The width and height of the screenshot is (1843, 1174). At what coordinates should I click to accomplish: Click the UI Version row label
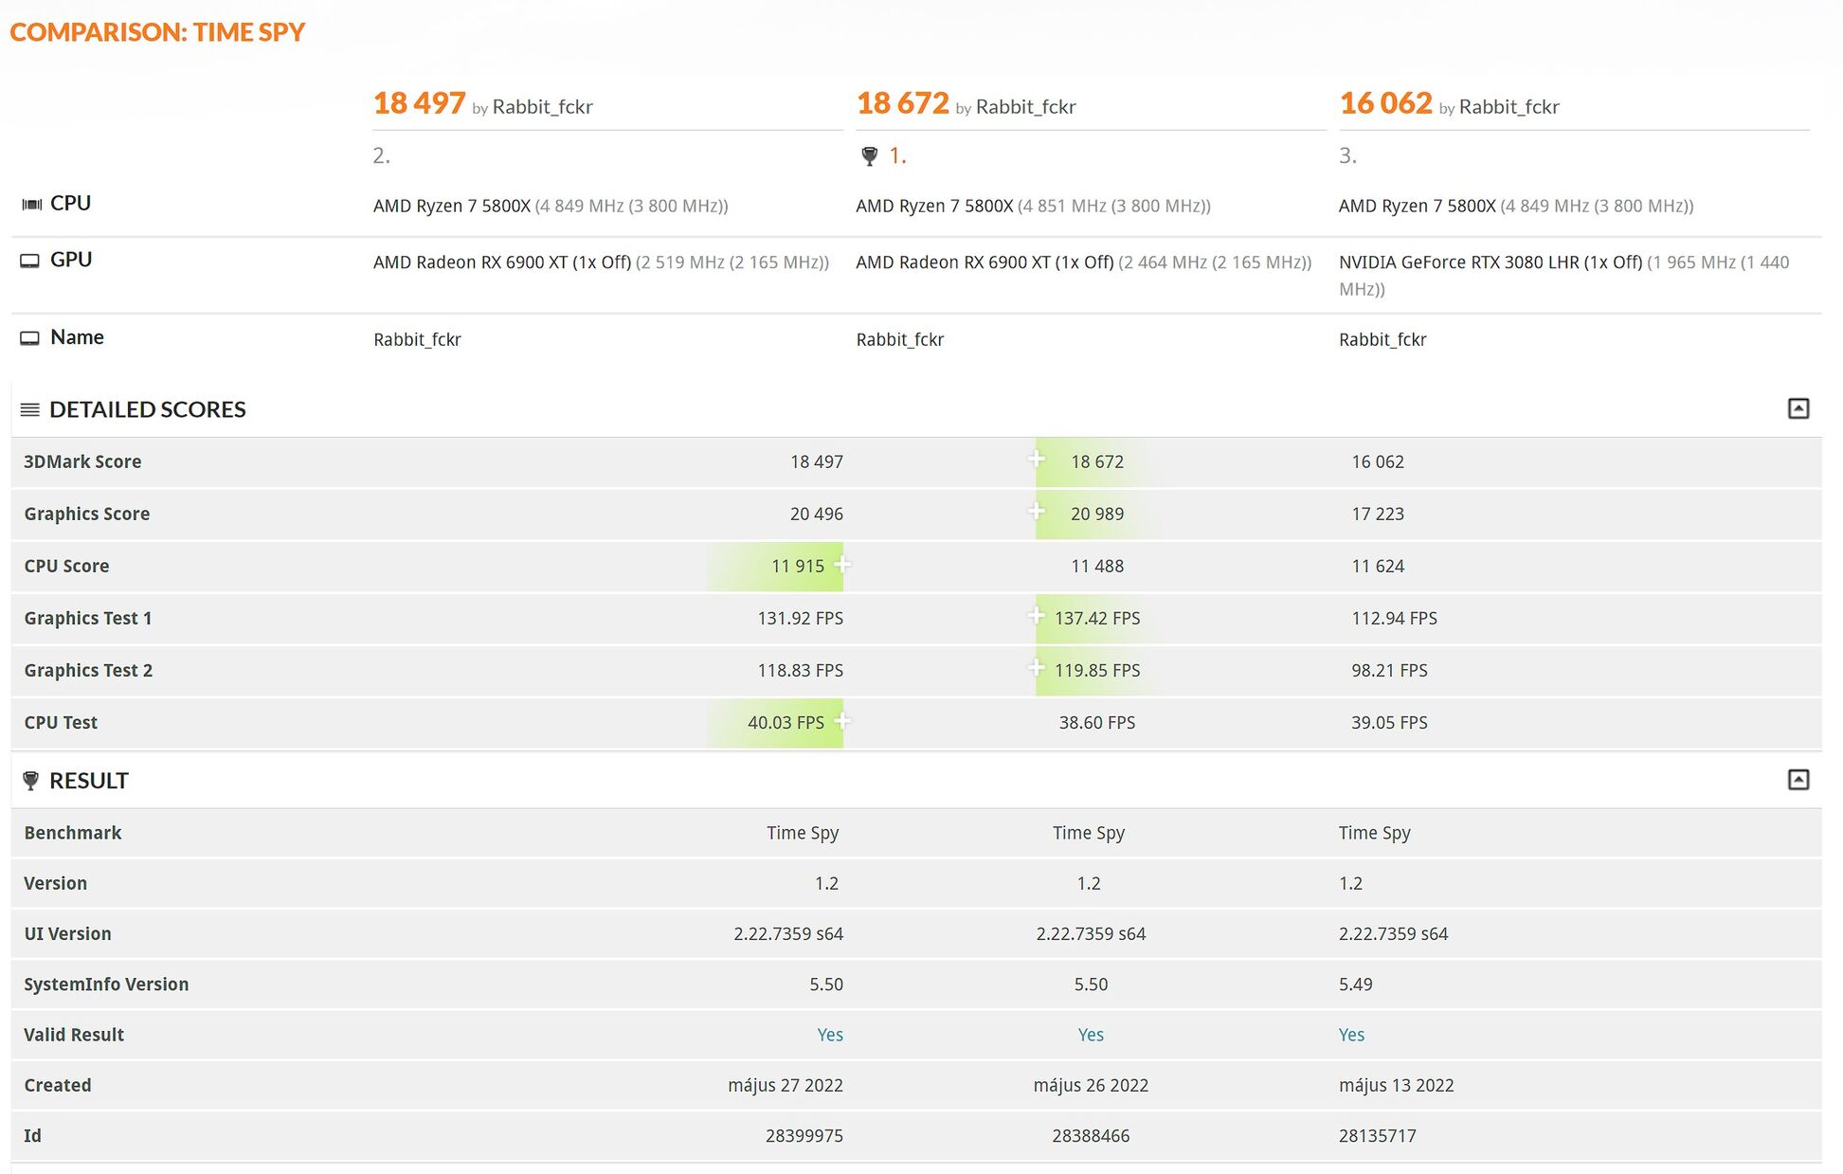coord(67,933)
